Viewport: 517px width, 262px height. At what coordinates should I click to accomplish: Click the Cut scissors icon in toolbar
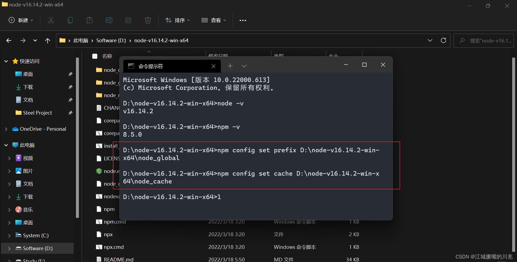click(51, 20)
